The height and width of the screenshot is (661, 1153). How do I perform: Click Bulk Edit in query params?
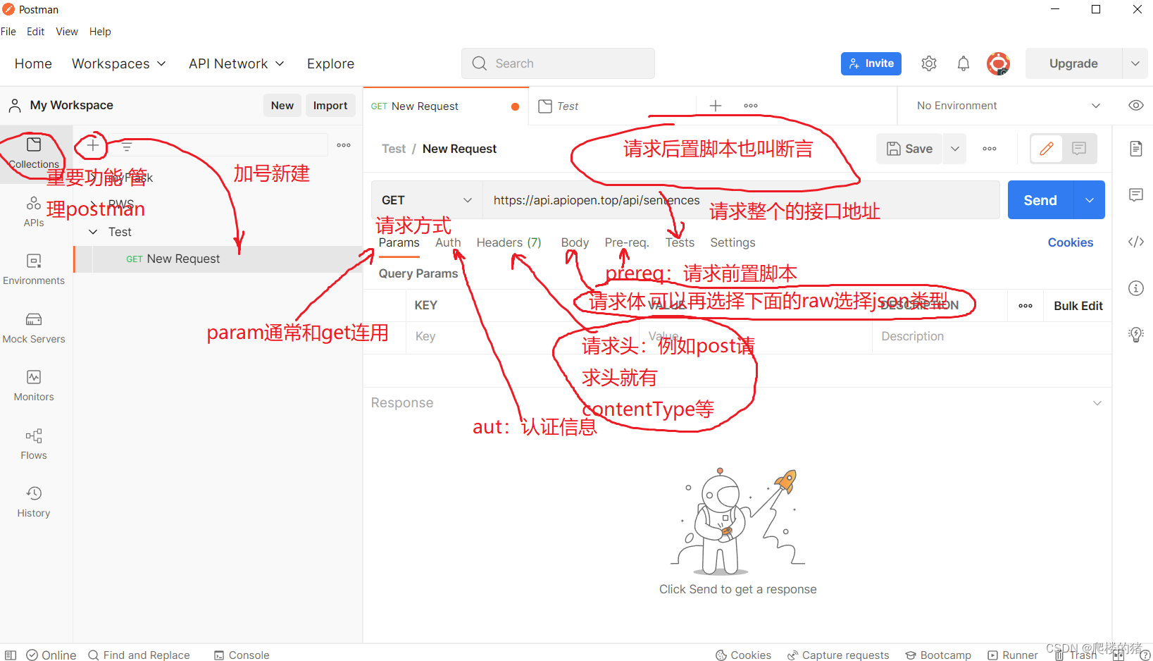pos(1078,306)
